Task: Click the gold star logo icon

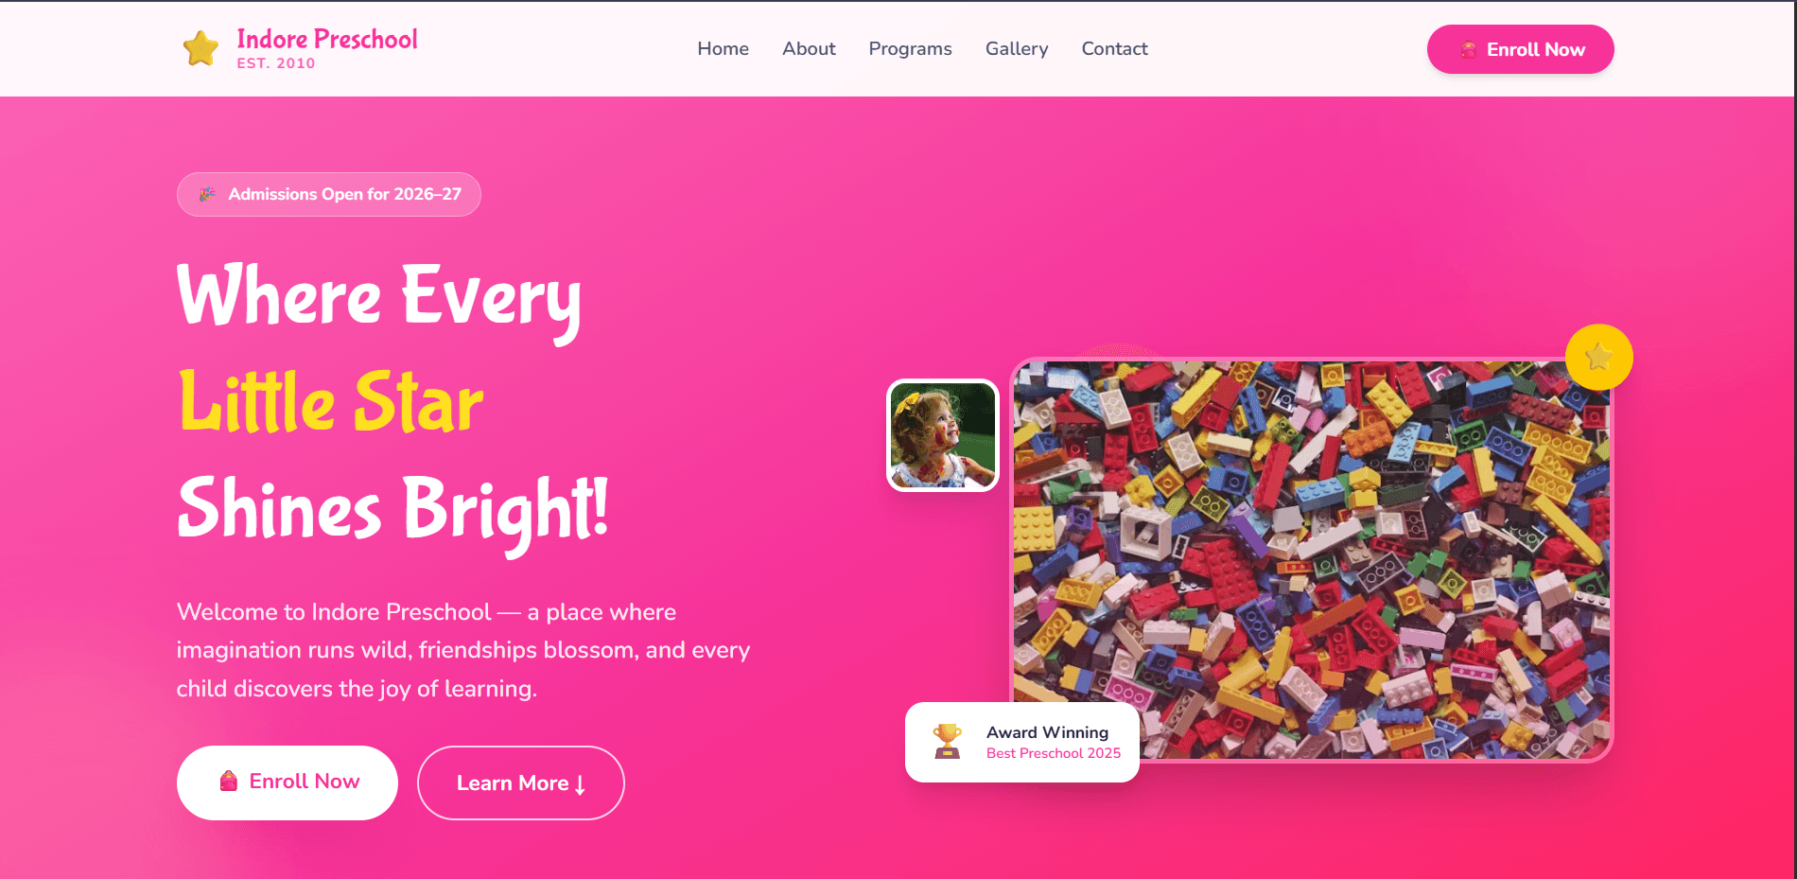Action: coord(201,48)
